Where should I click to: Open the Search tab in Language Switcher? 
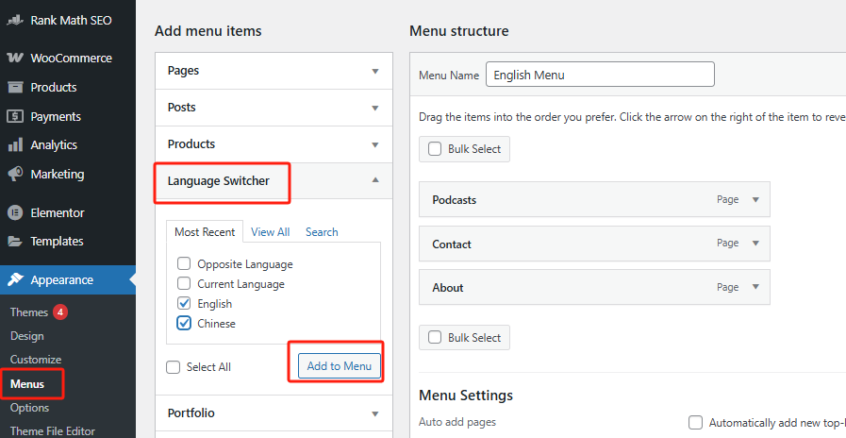(322, 232)
